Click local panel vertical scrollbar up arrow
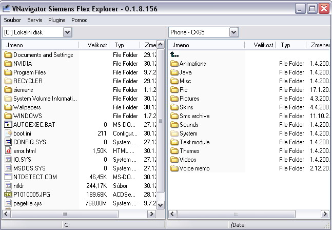Viewport: 332px width, 230px height. tap(161, 45)
